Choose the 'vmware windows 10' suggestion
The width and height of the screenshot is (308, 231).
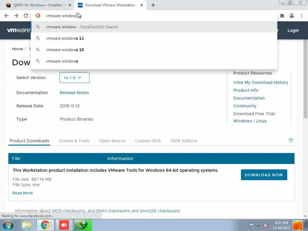pos(154,50)
